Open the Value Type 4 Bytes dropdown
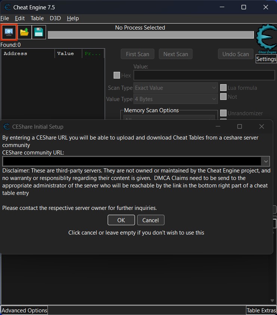This screenshot has height=315, width=277. click(176, 99)
